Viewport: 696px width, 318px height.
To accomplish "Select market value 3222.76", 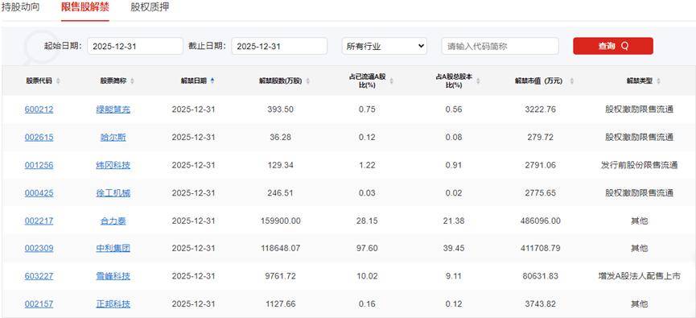I will pos(540,109).
